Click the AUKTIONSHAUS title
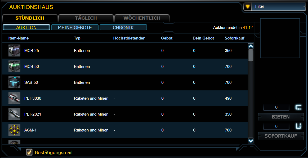The width and height of the screenshot is (308, 158). click(31, 7)
